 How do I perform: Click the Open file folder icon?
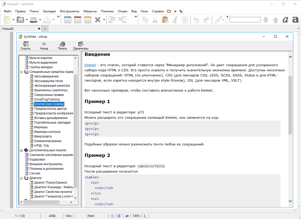click(20, 19)
